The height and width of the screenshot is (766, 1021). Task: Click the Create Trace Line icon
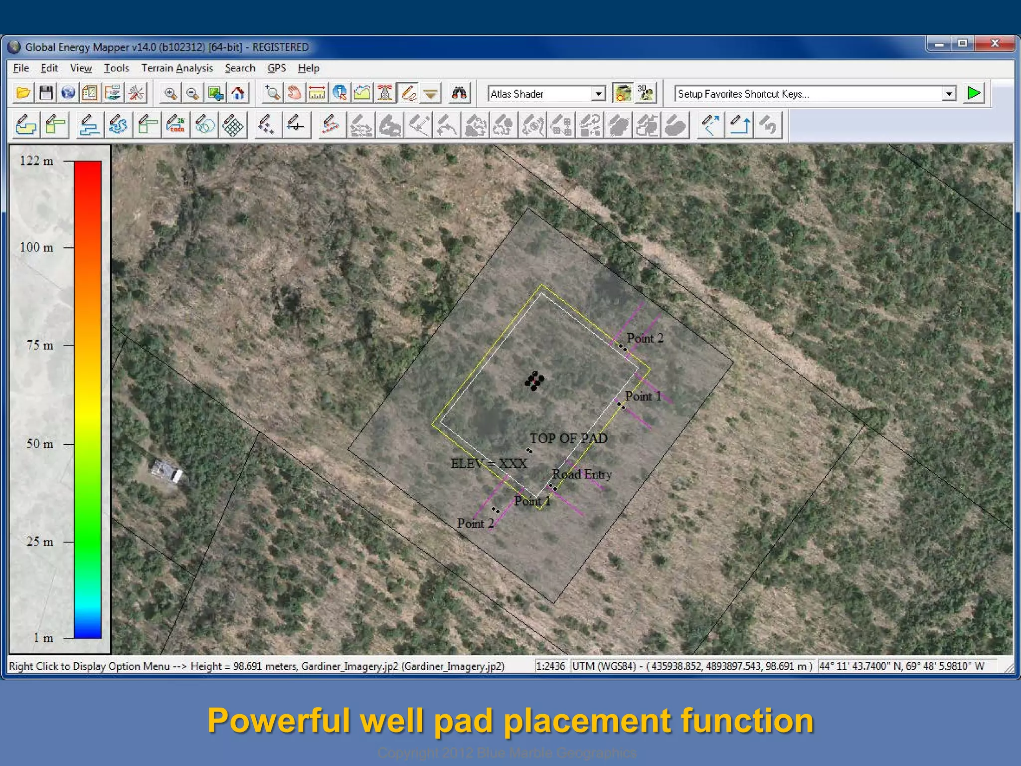[x=118, y=125]
